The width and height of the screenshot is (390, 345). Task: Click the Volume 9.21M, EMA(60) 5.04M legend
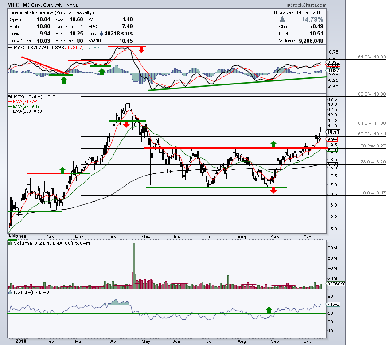(52, 243)
